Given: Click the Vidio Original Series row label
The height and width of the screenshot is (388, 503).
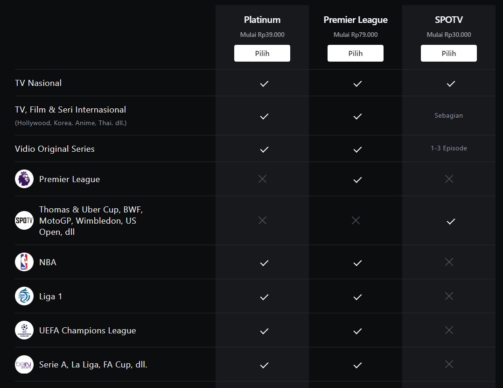Looking at the screenshot, I should pos(55,149).
